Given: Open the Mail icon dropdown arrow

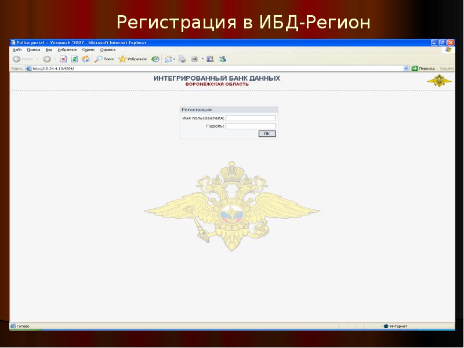Looking at the screenshot, I should click(x=175, y=59).
